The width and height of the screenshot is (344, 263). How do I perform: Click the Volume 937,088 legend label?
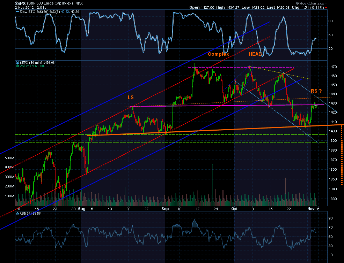point(31,66)
